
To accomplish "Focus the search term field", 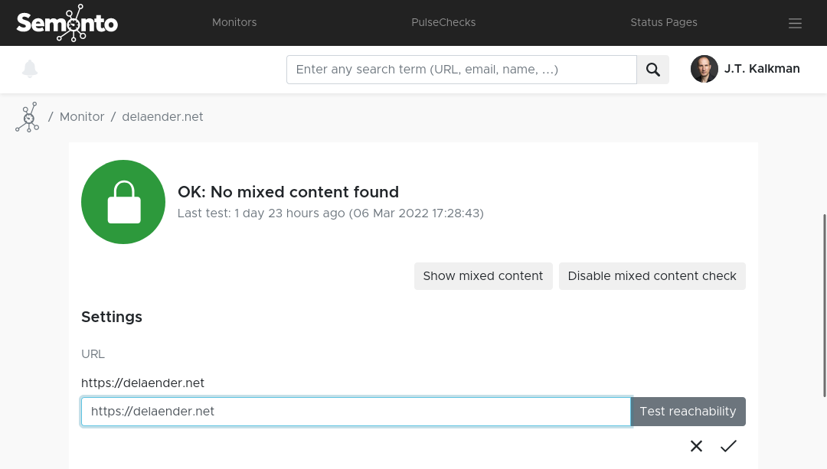I will point(461,70).
